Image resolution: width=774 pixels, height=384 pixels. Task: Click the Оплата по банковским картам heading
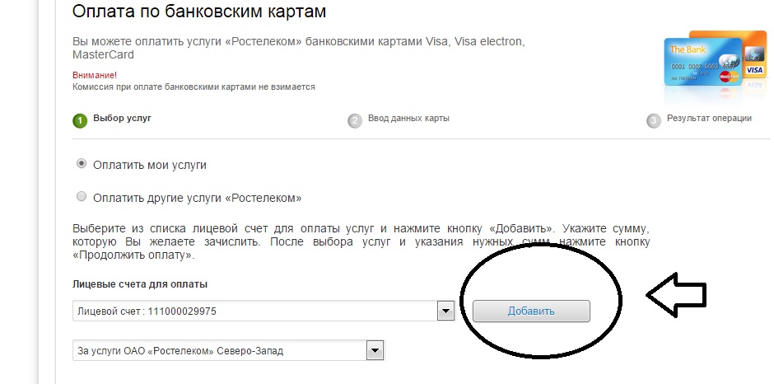(x=199, y=12)
